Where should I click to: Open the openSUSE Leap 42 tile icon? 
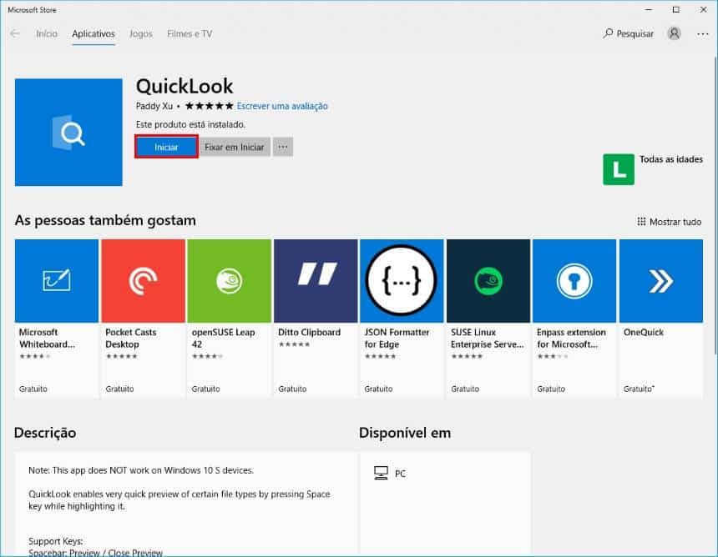tap(230, 281)
